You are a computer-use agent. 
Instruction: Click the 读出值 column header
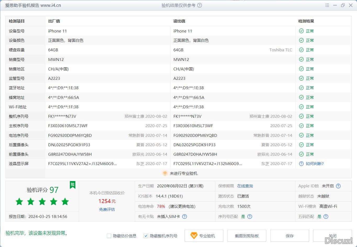coord(179,21)
